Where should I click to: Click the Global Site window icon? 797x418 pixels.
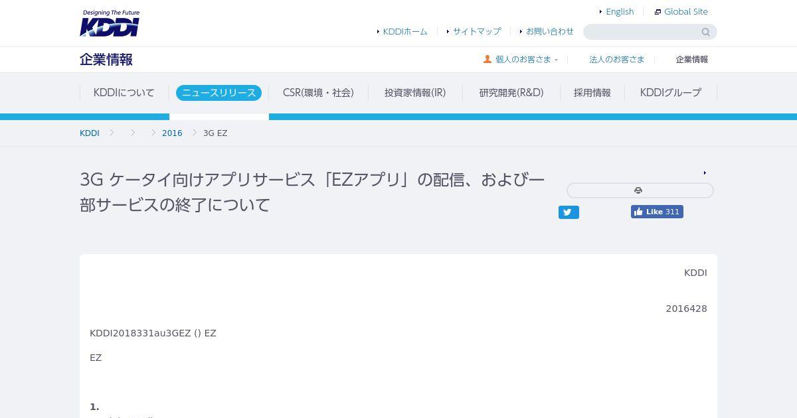point(658,12)
